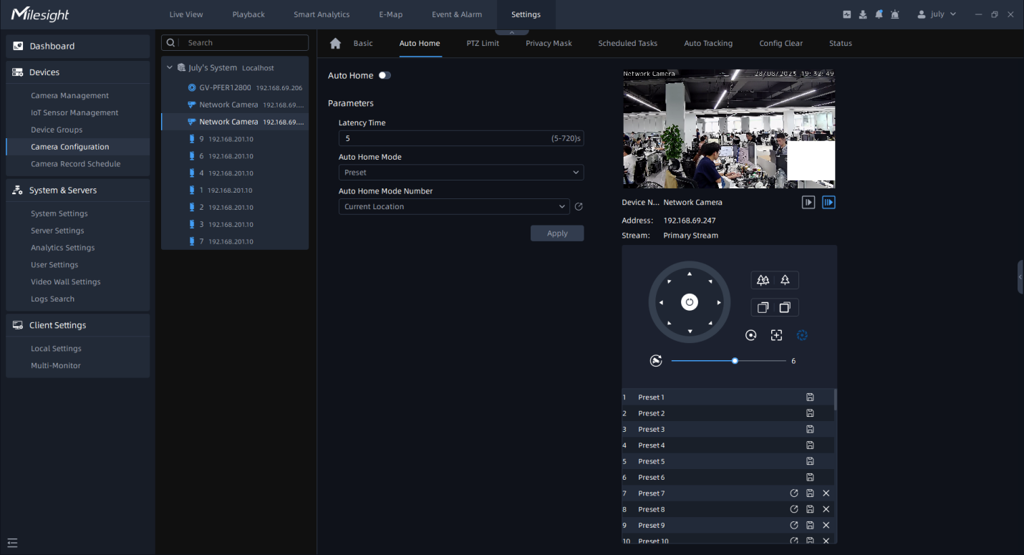Image resolution: width=1024 pixels, height=555 pixels.
Task: Delete Preset 8 with its X icon
Action: [826, 509]
